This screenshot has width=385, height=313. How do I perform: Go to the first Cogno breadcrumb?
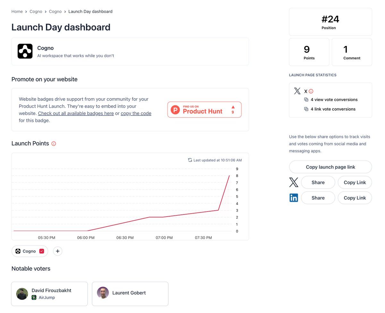pyautogui.click(x=36, y=12)
